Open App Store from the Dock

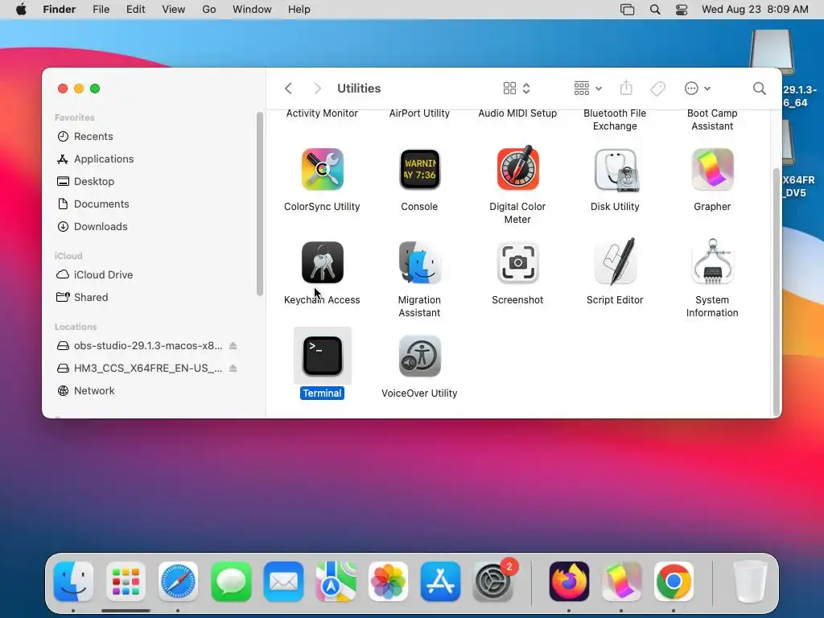point(440,582)
